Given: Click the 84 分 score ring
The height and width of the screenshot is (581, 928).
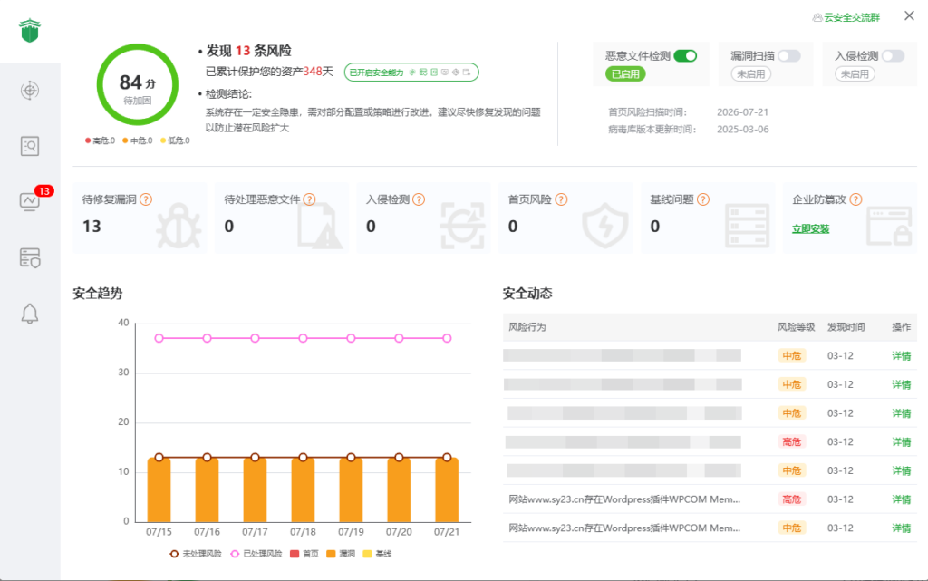Looking at the screenshot, I should (138, 84).
